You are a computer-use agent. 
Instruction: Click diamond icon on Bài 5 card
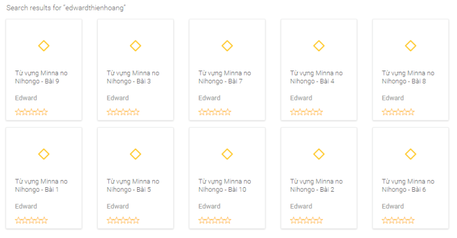(136, 154)
